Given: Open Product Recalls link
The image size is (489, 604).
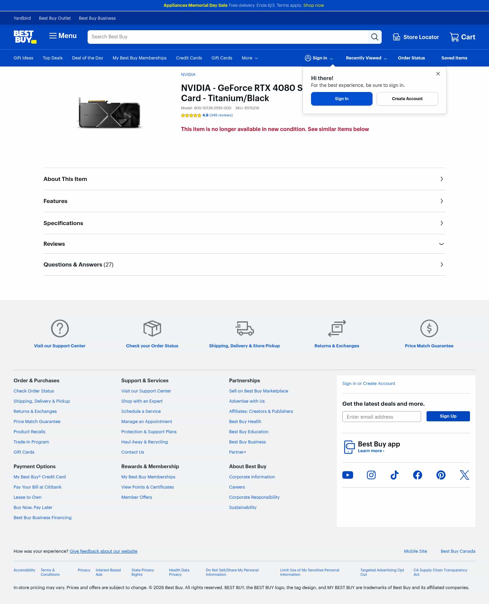Looking at the screenshot, I should [30, 432].
